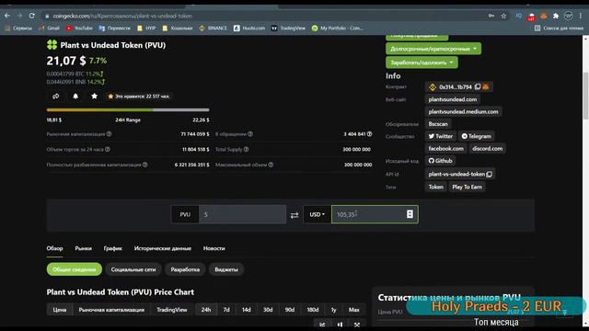Set a price alert with the bell icon
This screenshot has height=331, width=589.
pos(75,97)
